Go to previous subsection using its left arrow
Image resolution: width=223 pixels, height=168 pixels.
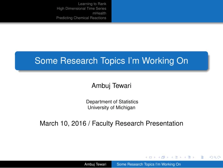coord(172,157)
